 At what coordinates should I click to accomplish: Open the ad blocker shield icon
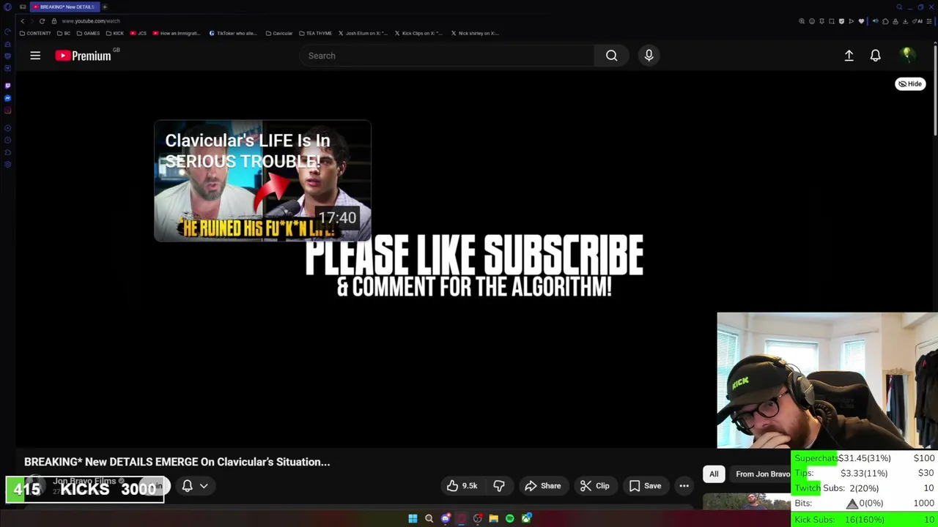841,21
